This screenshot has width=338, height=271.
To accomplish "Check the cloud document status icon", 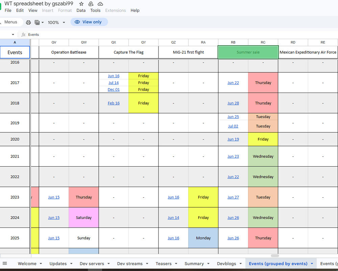I will (100, 4).
